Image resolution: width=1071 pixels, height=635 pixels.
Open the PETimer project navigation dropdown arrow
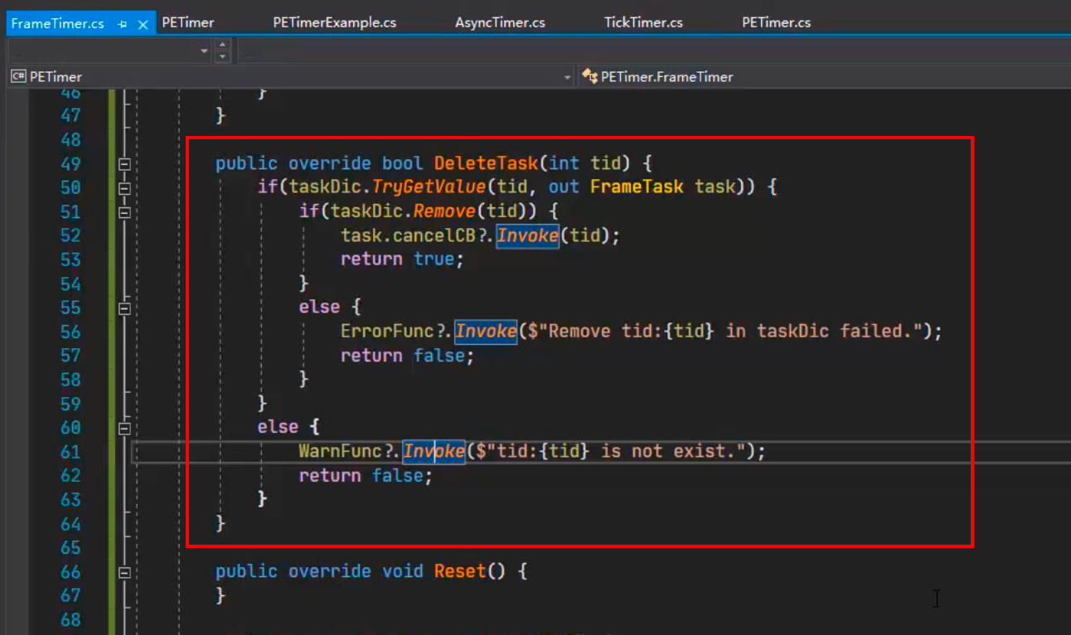(x=568, y=77)
